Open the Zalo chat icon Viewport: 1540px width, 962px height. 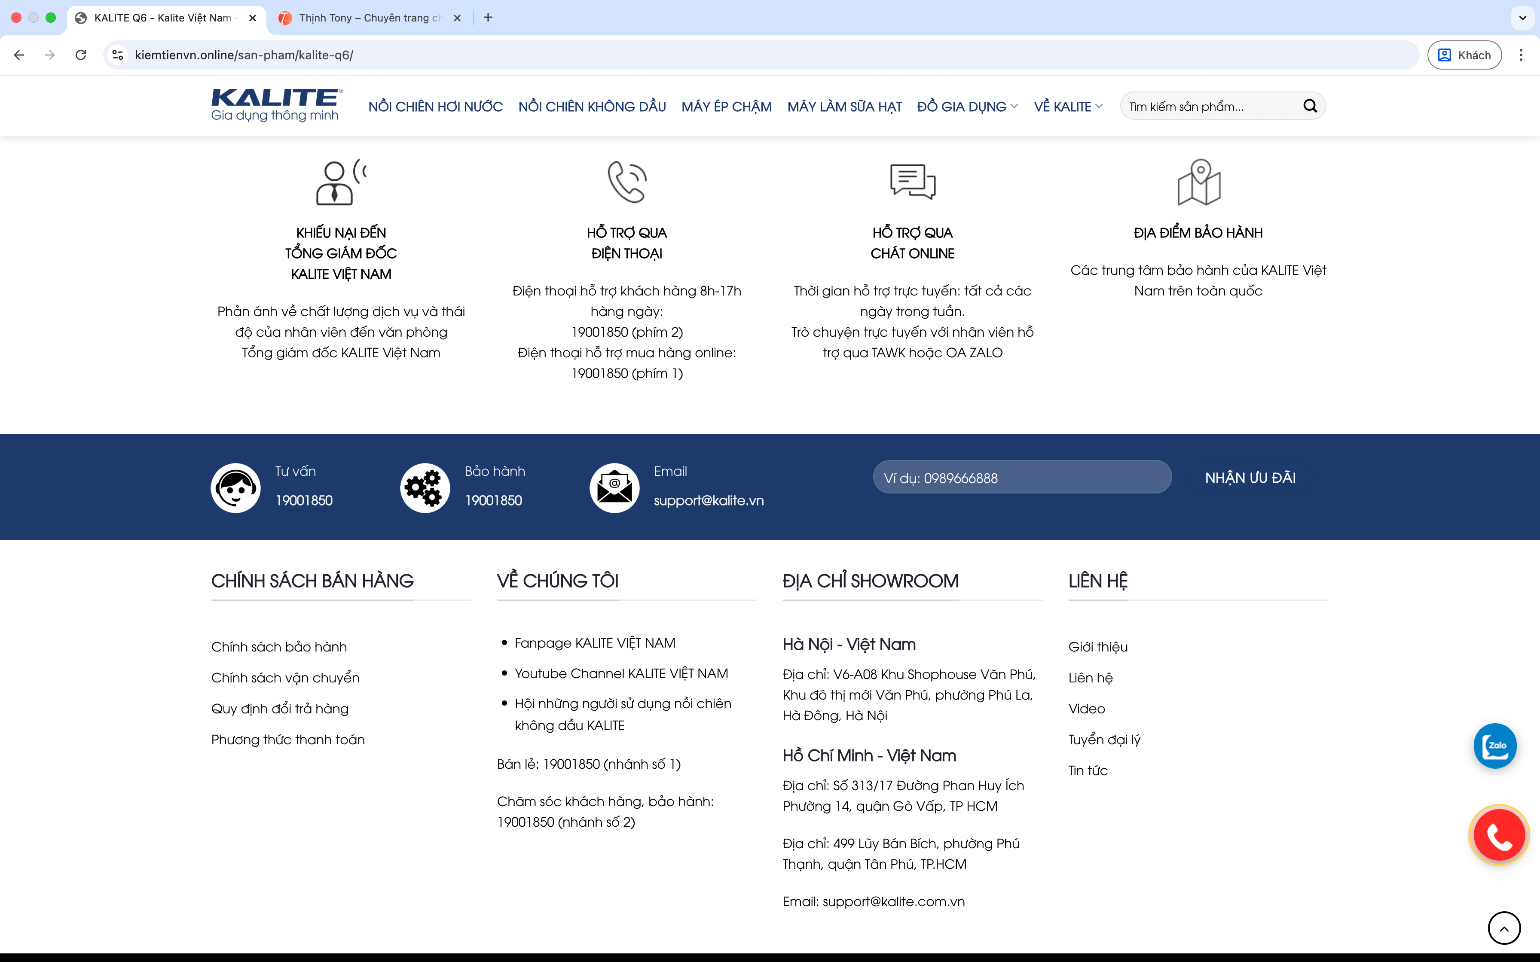[1495, 746]
